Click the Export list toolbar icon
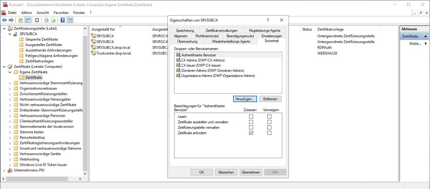 tap(53, 20)
